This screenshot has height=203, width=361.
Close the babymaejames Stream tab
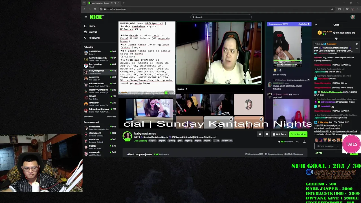pyautogui.click(x=118, y=3)
